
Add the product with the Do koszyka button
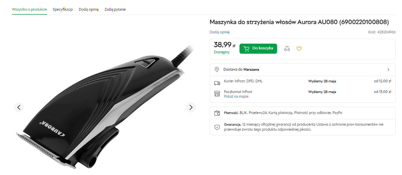[x=258, y=48]
